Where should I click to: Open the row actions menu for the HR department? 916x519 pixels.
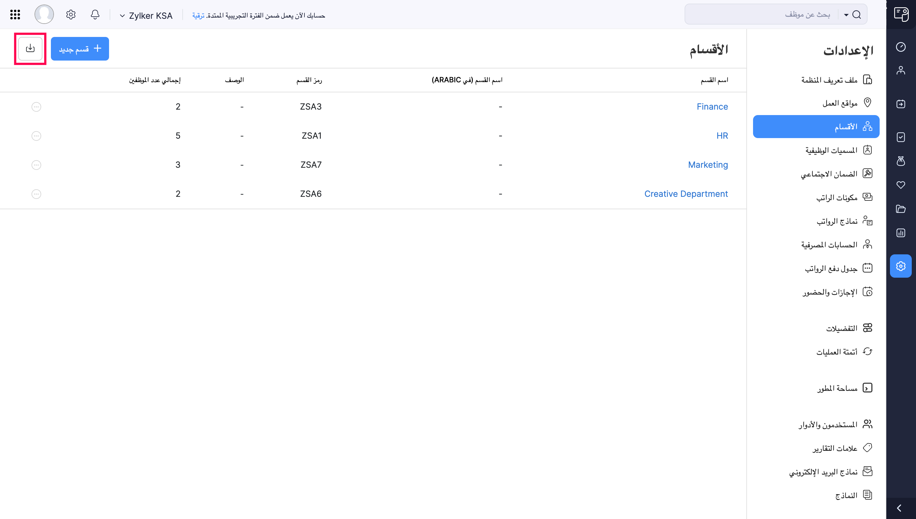pyautogui.click(x=36, y=136)
